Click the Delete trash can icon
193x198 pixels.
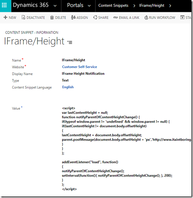coord(52,18)
